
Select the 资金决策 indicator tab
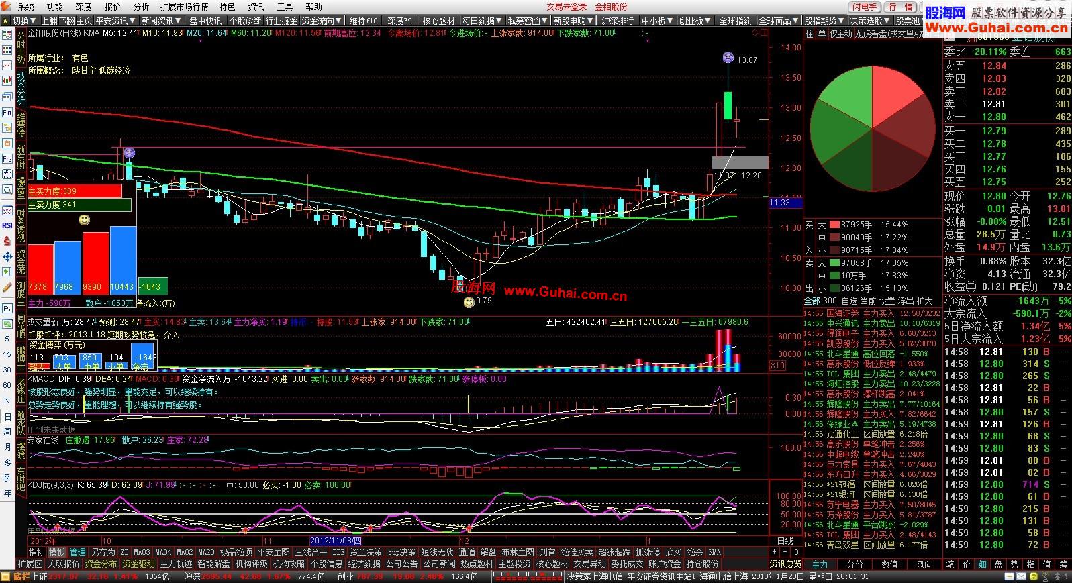click(366, 553)
